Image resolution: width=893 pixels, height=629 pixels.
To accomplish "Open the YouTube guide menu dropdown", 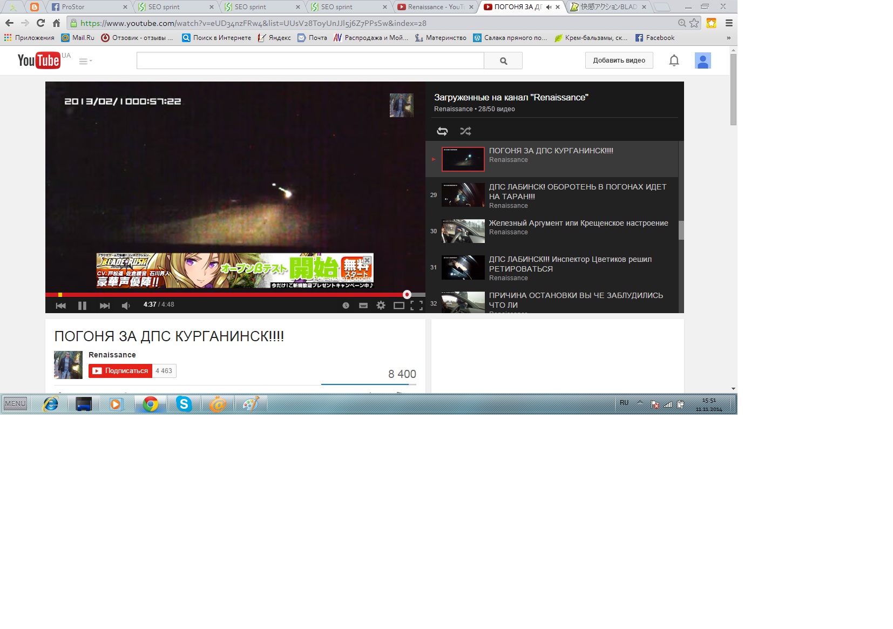I will 85,61.
